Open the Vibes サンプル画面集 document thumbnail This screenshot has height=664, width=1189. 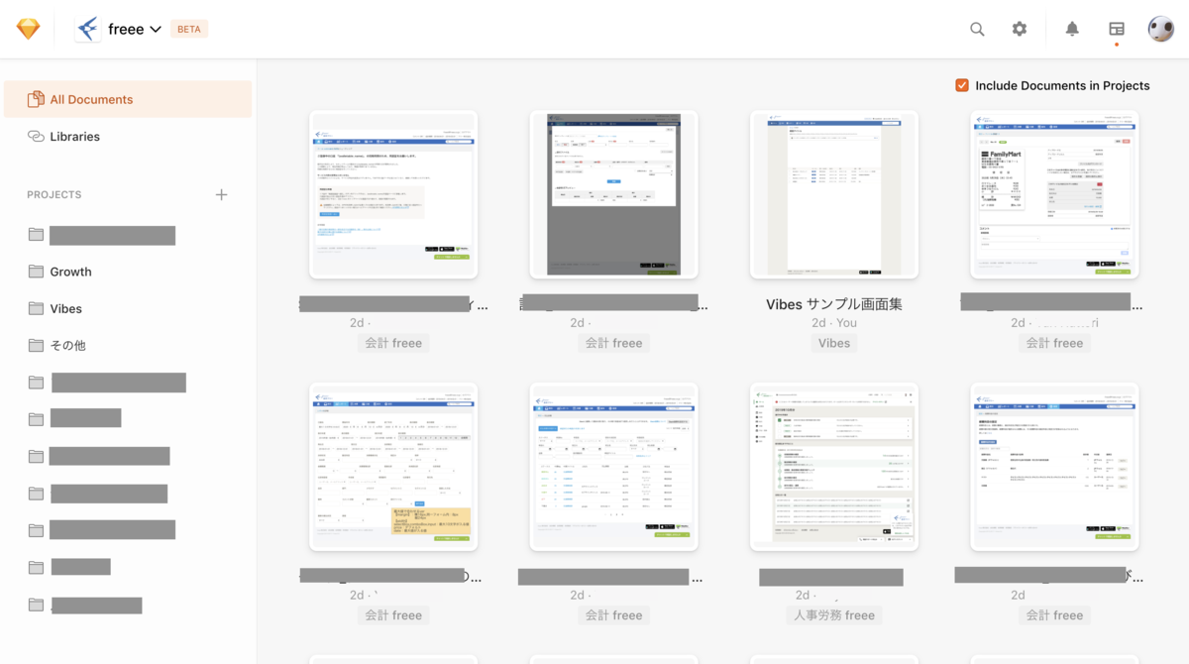click(833, 194)
